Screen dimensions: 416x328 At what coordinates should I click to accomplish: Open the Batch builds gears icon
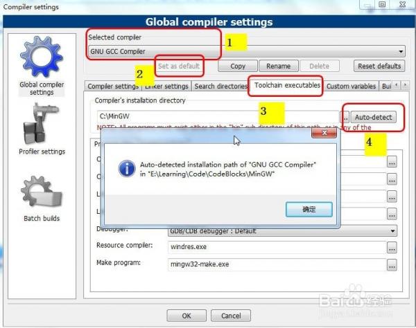(41, 192)
